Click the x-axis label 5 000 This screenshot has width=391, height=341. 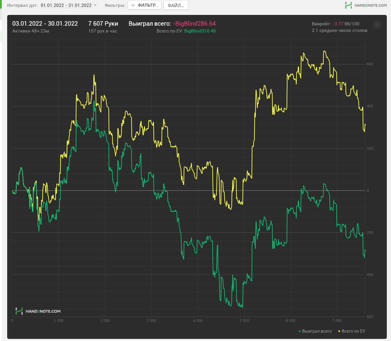pyautogui.click(x=244, y=321)
